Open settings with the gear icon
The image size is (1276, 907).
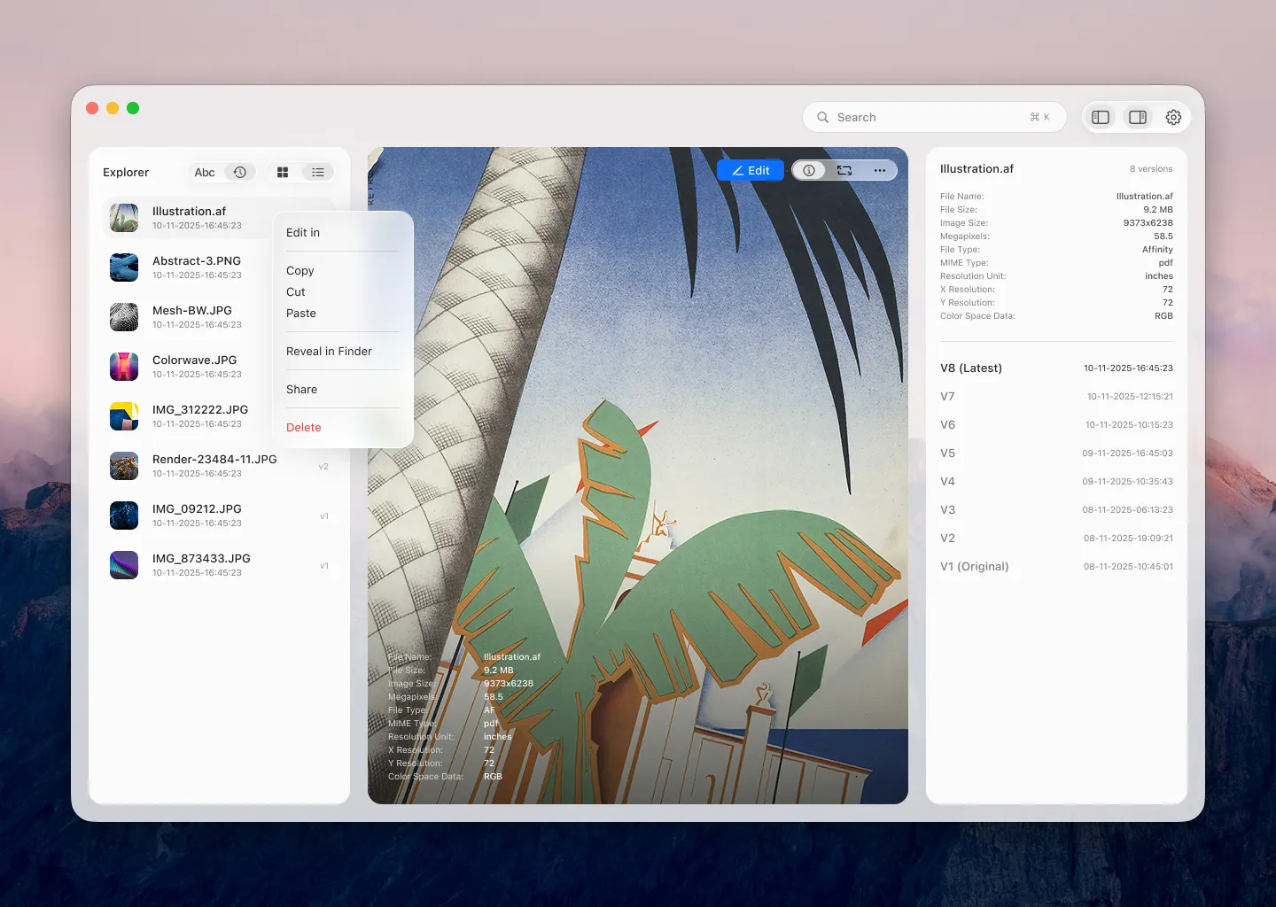1173,117
